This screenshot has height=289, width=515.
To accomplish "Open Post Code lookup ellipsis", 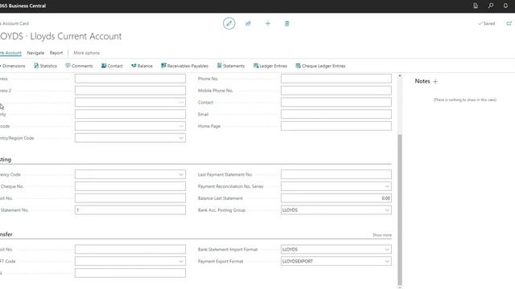I will [181, 126].
